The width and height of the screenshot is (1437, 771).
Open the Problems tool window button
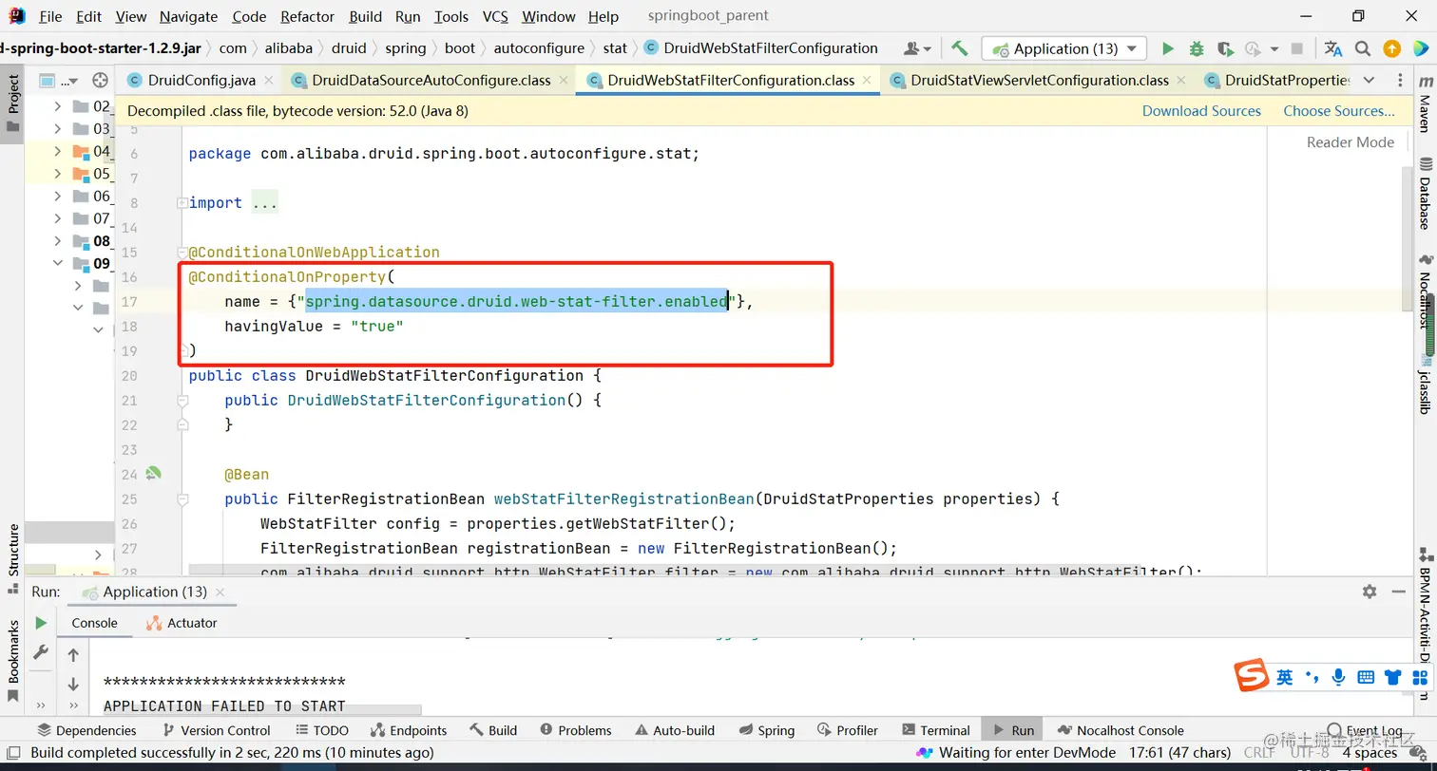click(576, 730)
